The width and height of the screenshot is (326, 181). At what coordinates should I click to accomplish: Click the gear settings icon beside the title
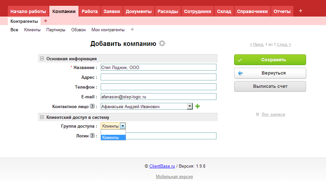click(x=162, y=44)
